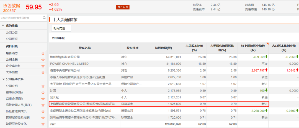Open 公司介绍 in the sidebar
The height and width of the screenshot is (128, 299).
click(x=12, y=86)
